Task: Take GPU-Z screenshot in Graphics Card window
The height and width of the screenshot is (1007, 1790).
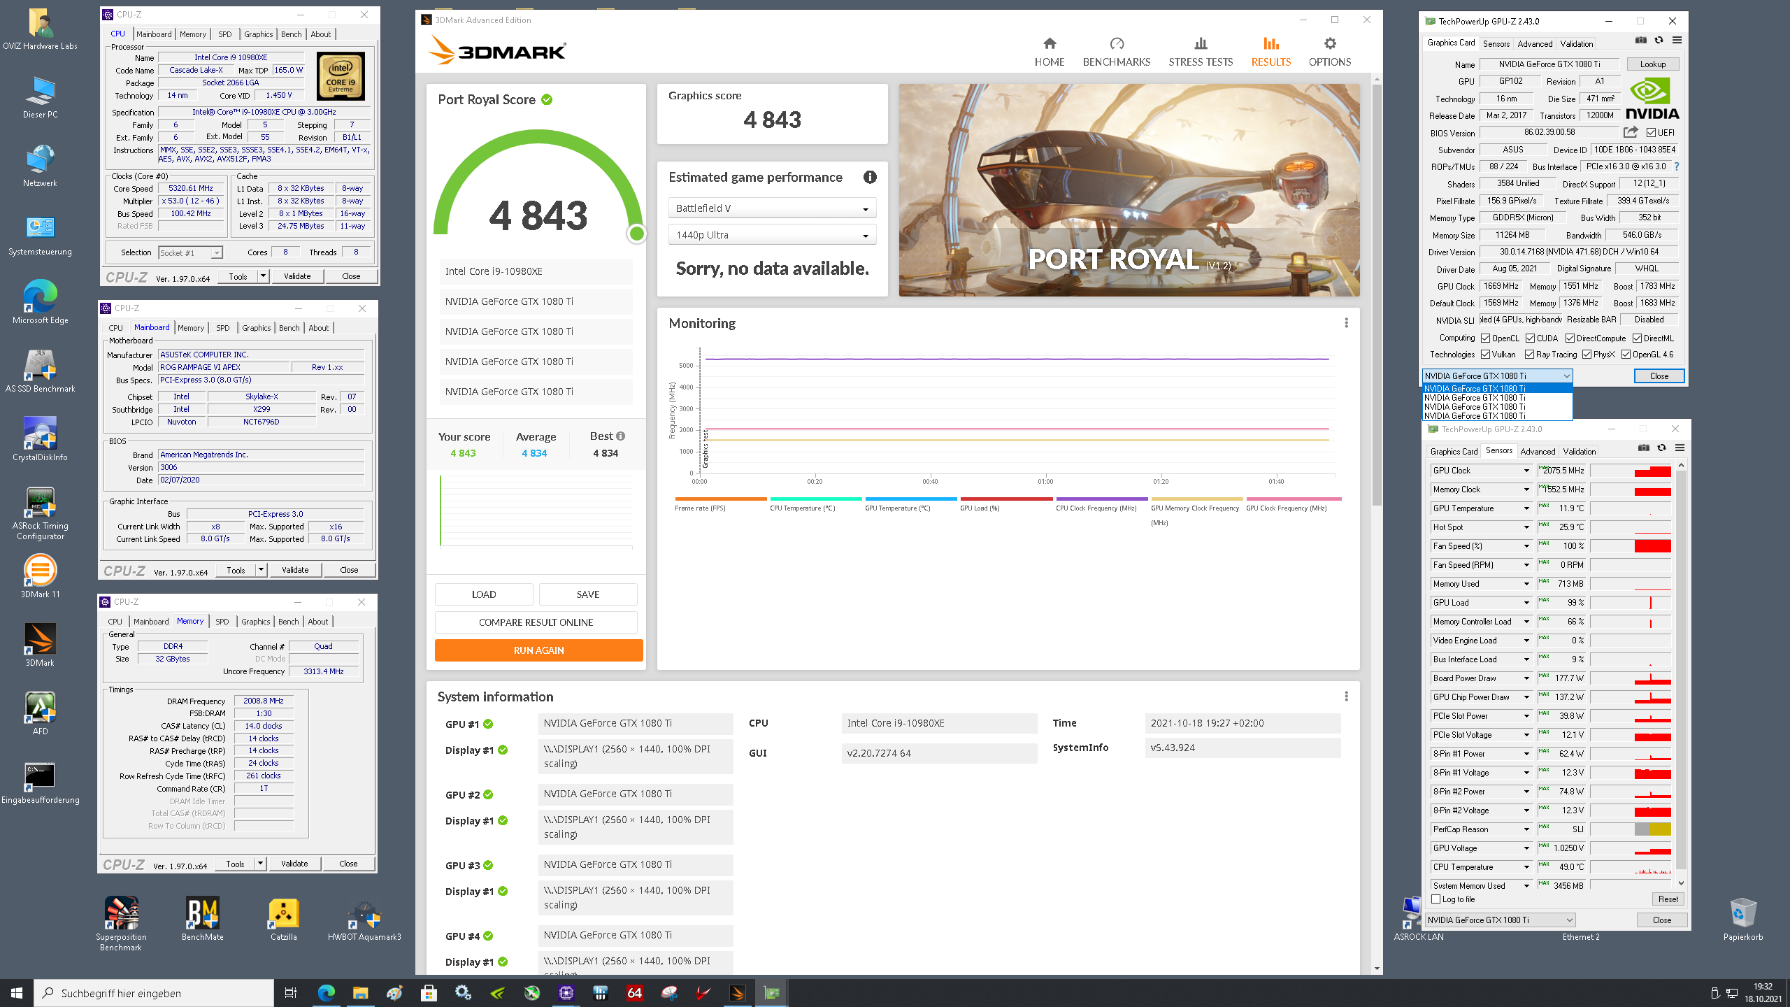Action: (x=1640, y=41)
